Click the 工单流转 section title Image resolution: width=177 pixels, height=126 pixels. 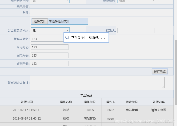[x=86, y=96]
